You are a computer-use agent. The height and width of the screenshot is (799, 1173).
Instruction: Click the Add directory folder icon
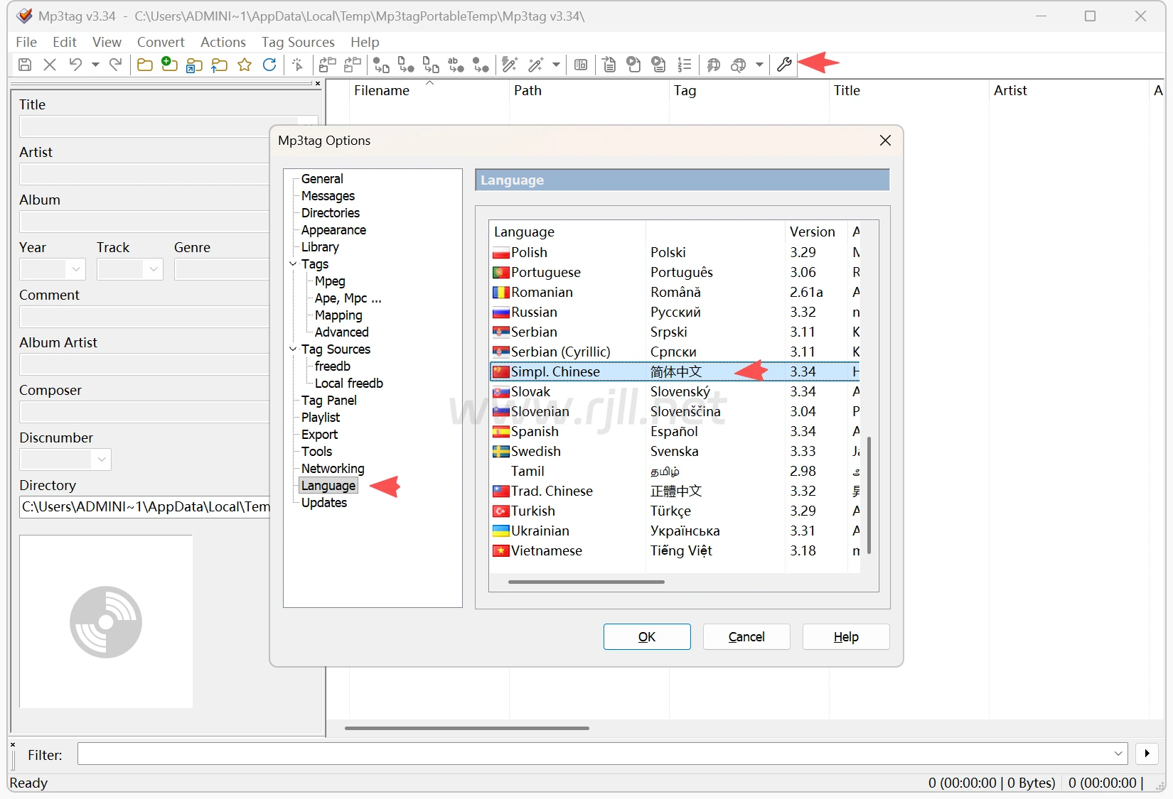169,65
